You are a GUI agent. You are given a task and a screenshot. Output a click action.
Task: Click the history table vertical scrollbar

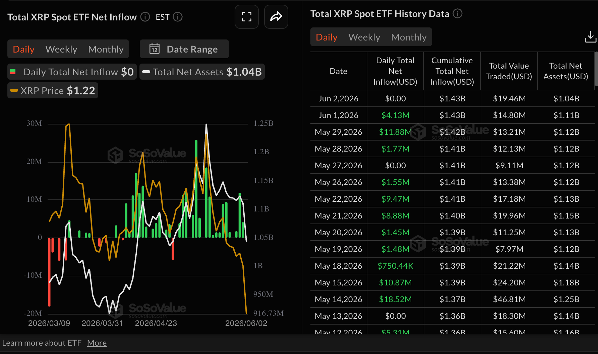coord(596,69)
